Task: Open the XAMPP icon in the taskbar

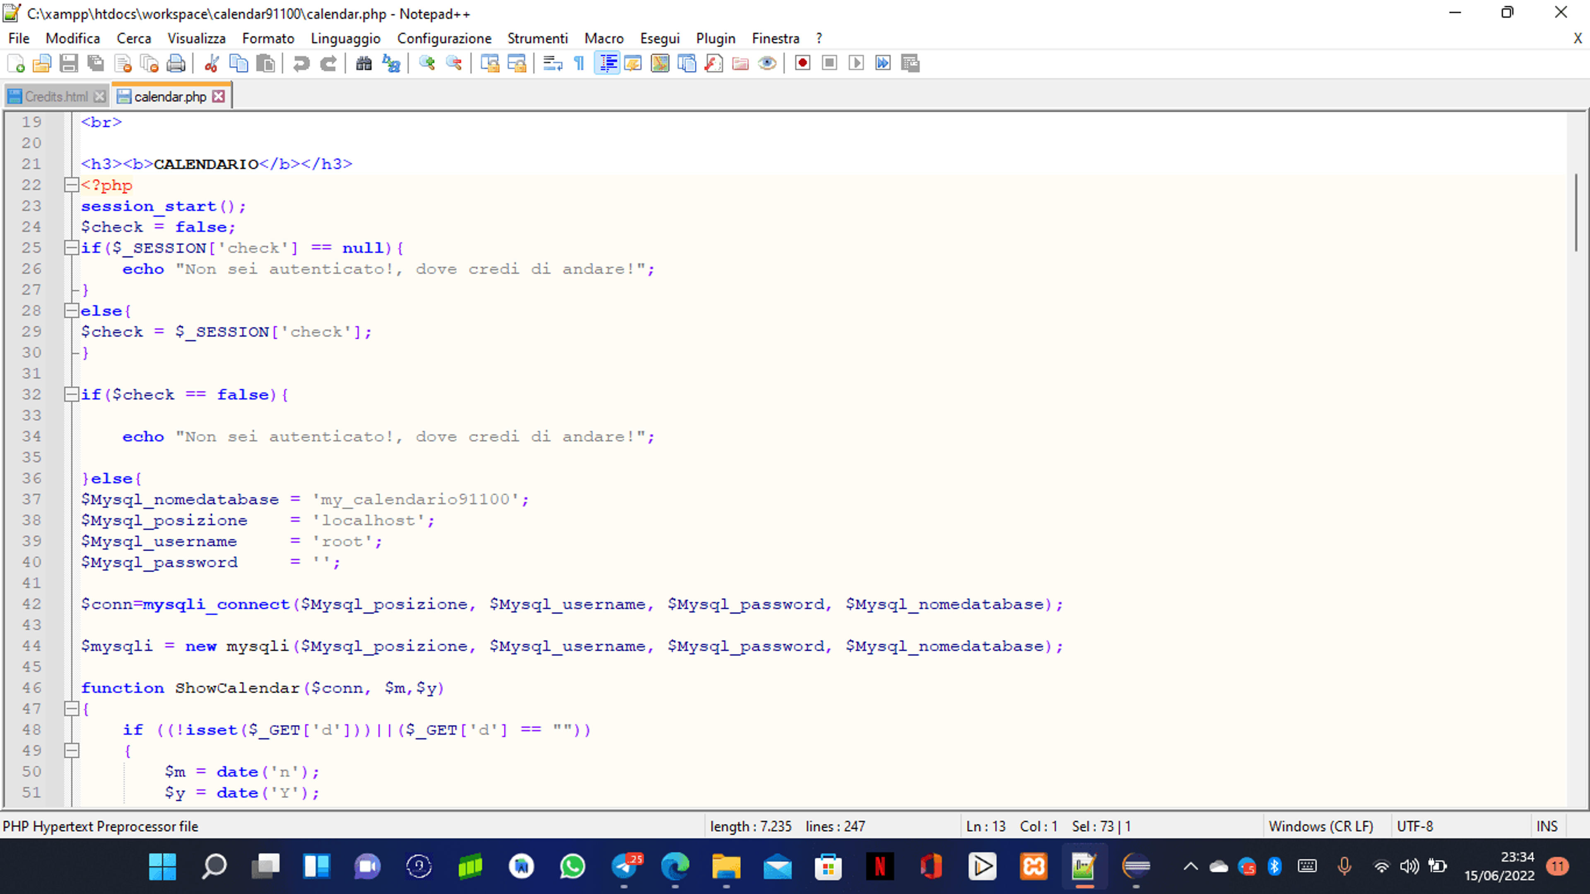Action: click(1034, 867)
